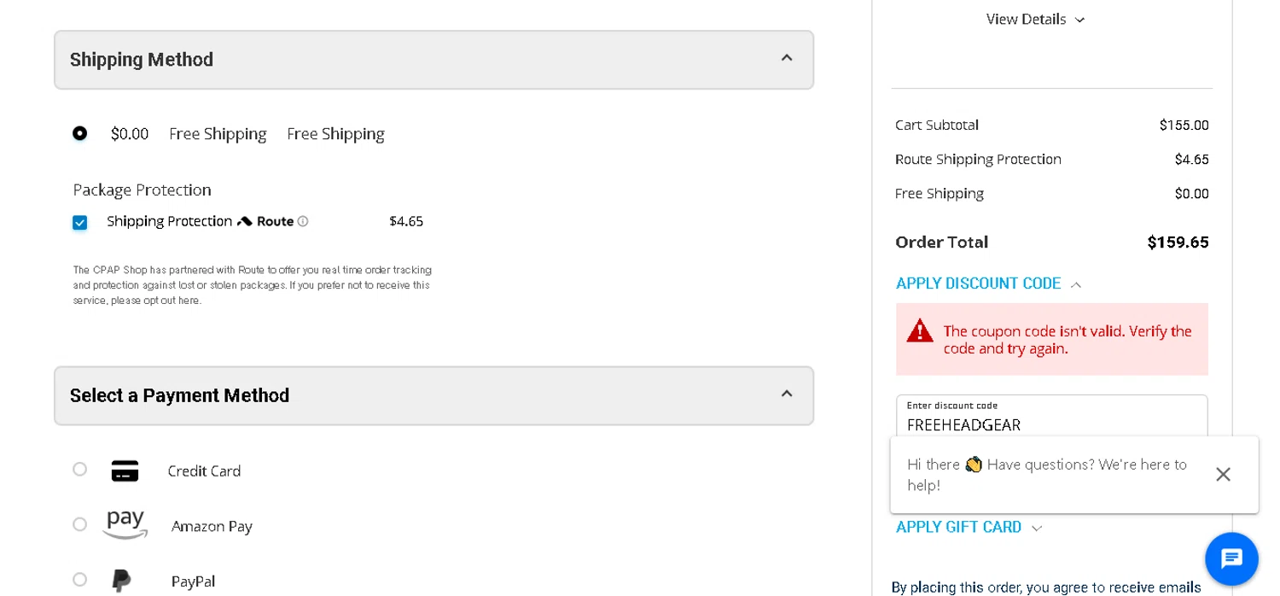
Task: Select the $0.00 Free Shipping radio button
Action: (x=79, y=133)
